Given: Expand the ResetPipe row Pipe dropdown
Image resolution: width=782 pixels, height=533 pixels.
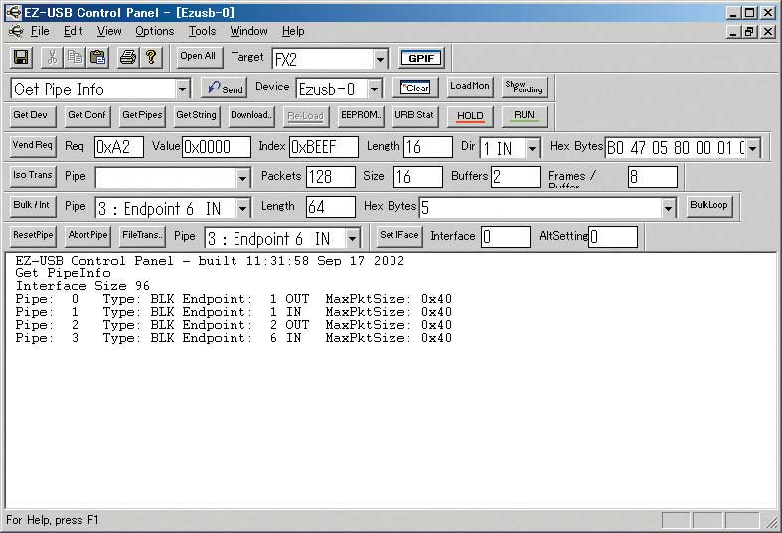Looking at the screenshot, I should tap(352, 238).
